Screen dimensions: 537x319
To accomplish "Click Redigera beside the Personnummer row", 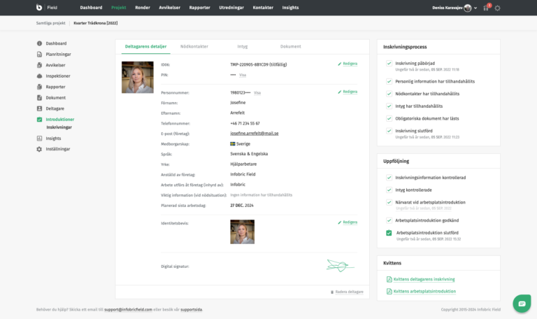I will click(348, 92).
